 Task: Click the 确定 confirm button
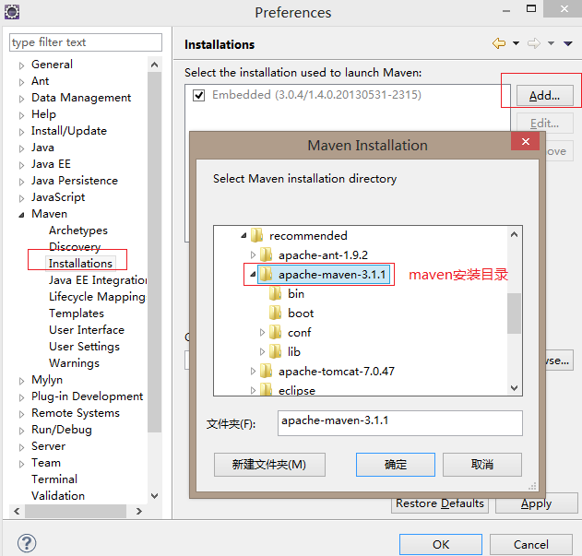coord(396,465)
